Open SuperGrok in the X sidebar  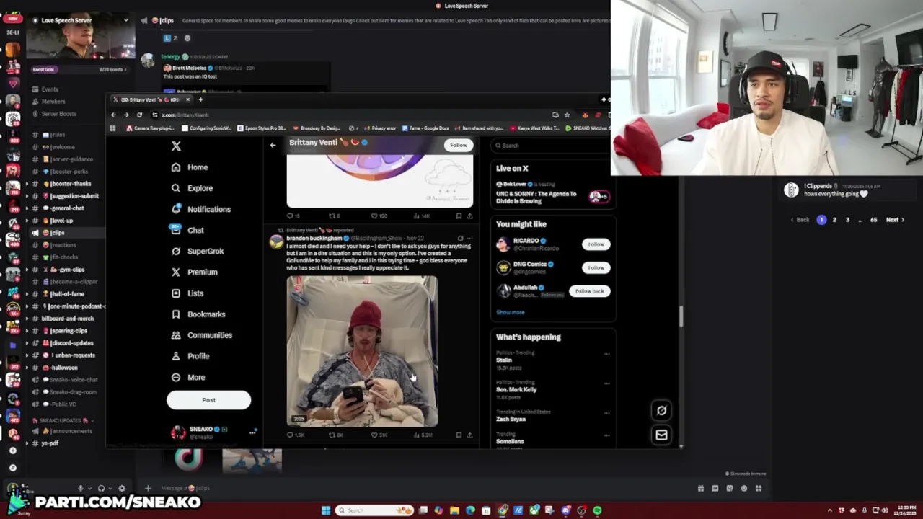(198, 251)
